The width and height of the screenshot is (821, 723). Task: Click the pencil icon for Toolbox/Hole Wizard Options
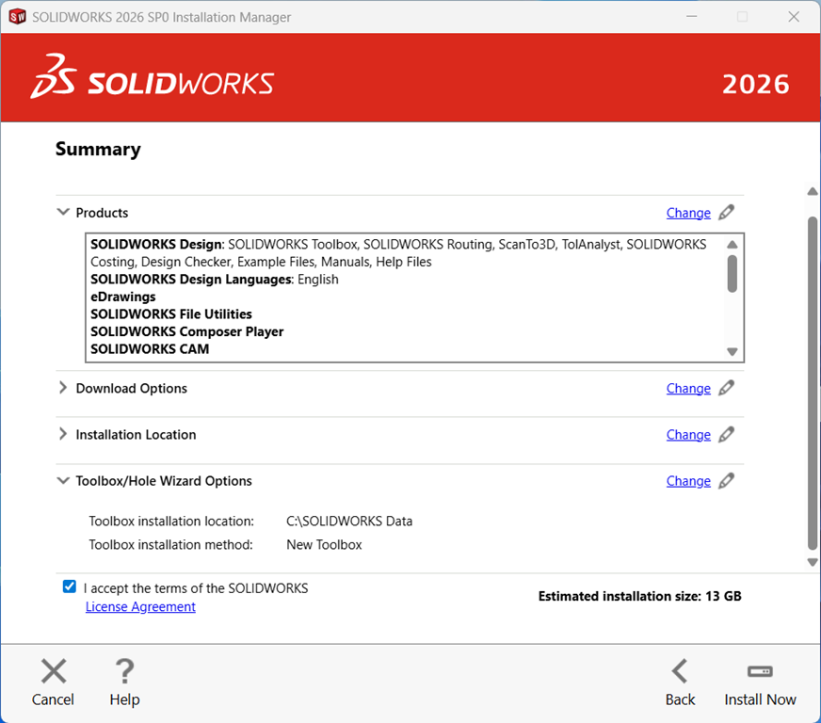pos(726,481)
